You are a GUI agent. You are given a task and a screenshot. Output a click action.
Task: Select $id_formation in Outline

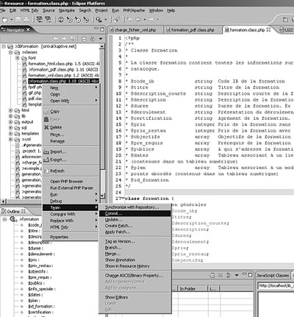pos(41,307)
